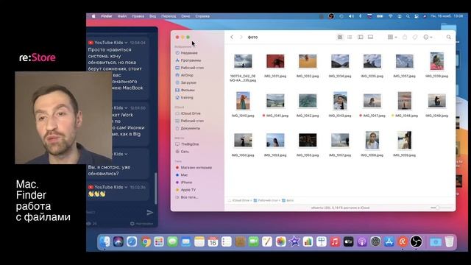Select the IMG_1043.jpeg thumbnail
Viewport: 471px width, 265px height.
(x=340, y=101)
